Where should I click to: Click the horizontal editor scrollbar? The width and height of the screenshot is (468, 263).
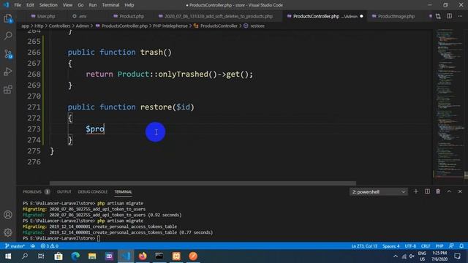(203, 183)
